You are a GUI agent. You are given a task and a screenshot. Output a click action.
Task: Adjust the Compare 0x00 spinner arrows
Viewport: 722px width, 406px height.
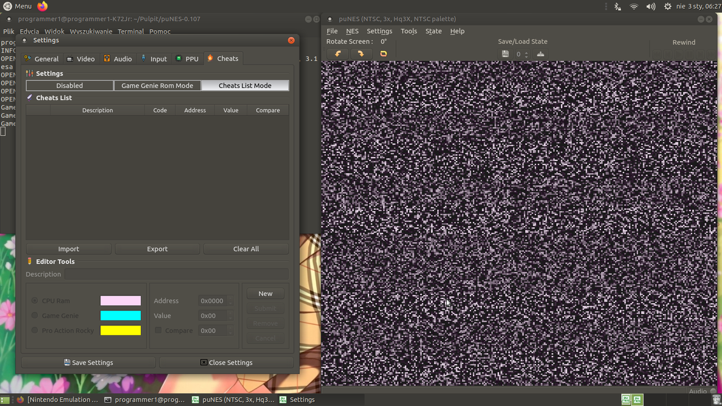pyautogui.click(x=231, y=330)
